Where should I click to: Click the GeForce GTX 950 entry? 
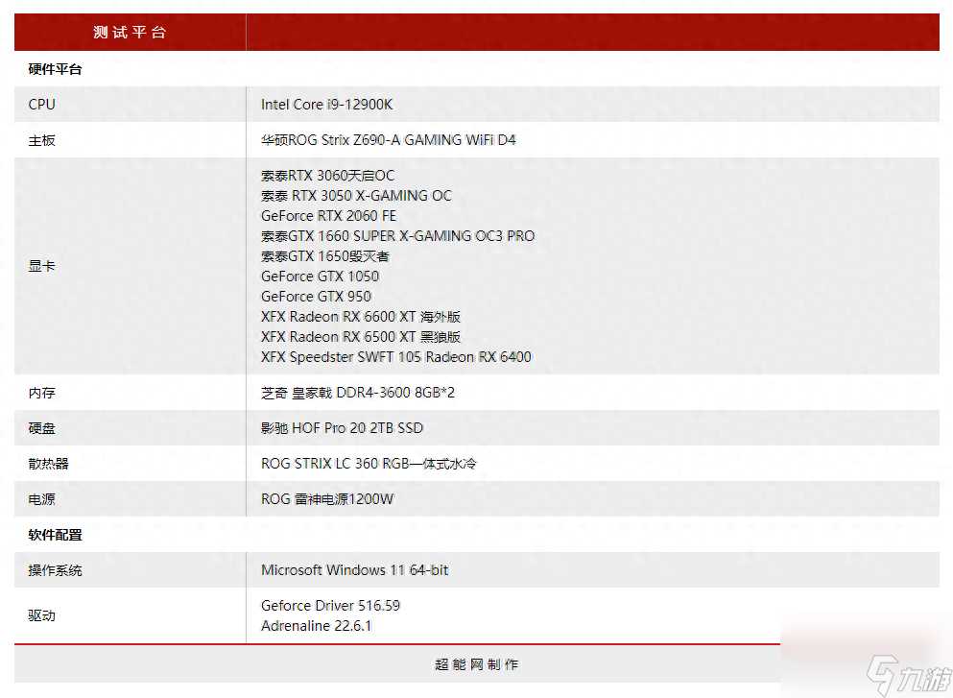316,297
